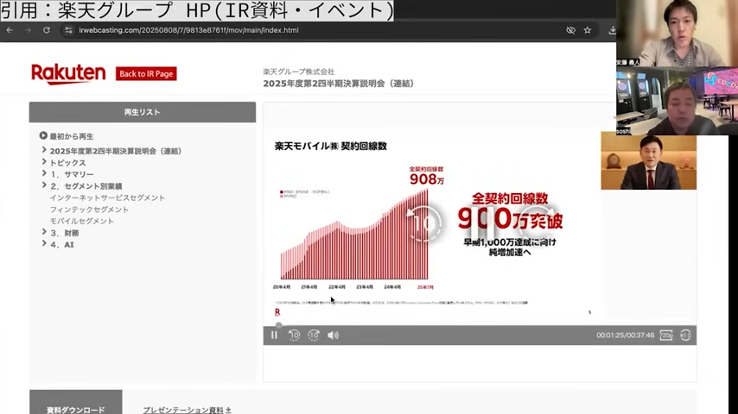Click the playback progress bar handle
Viewport: 738px width, 414px height.
tap(278, 325)
